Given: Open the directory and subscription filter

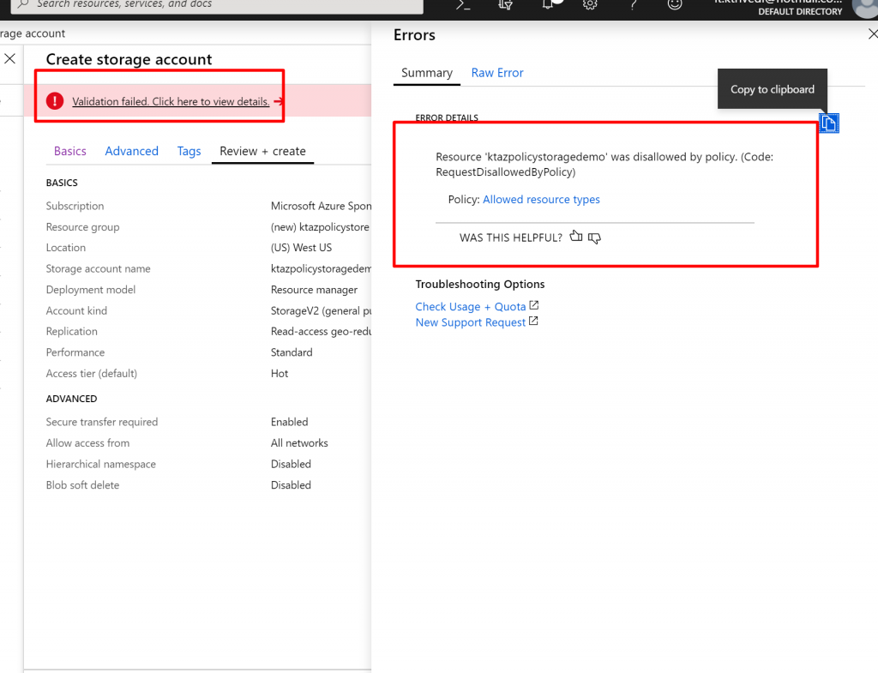Looking at the screenshot, I should pyautogui.click(x=506, y=4).
